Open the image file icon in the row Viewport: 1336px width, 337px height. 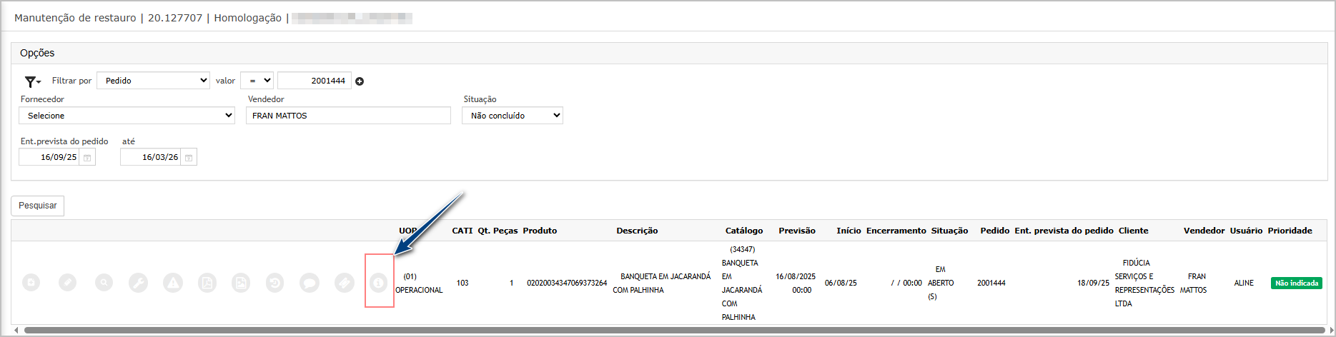pos(241,283)
